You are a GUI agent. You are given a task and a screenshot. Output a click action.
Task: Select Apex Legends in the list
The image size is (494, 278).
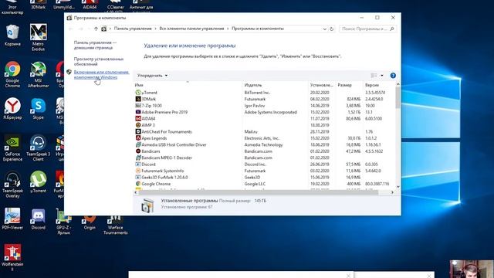coord(264,138)
